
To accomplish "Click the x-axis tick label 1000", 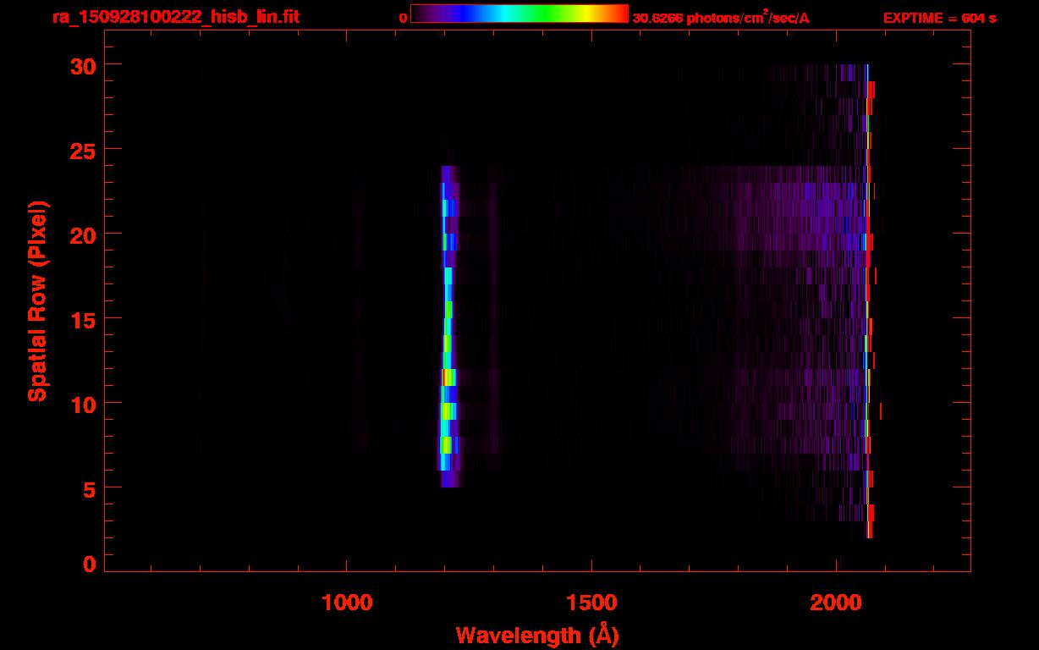I will [348, 601].
